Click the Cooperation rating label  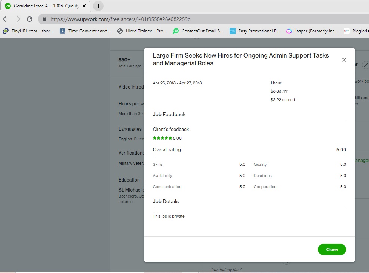265,187
